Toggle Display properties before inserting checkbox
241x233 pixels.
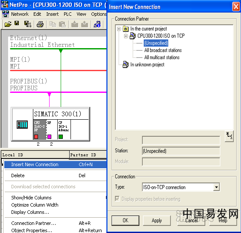117,198
